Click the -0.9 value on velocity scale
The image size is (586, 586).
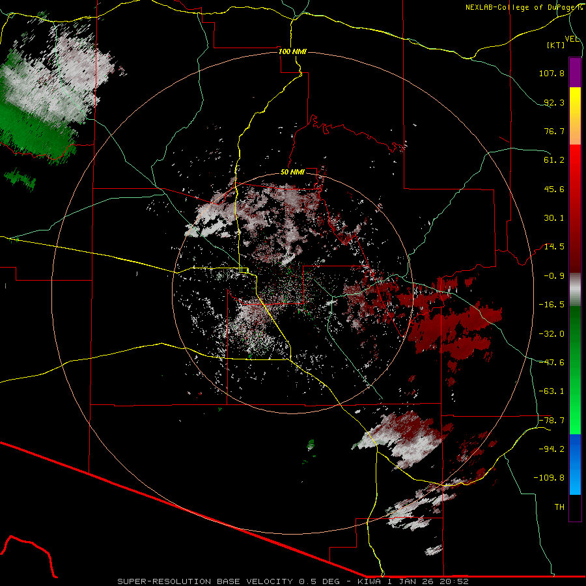pyautogui.click(x=554, y=276)
